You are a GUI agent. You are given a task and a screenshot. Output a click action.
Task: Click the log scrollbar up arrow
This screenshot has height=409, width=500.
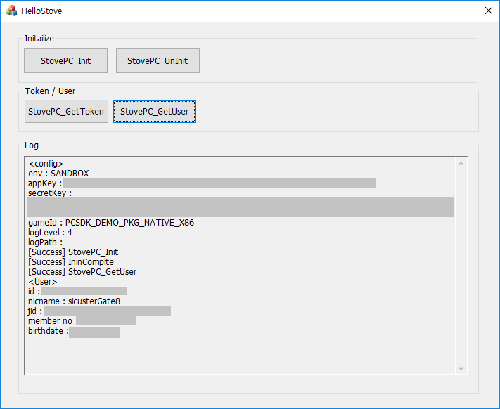coord(461,164)
